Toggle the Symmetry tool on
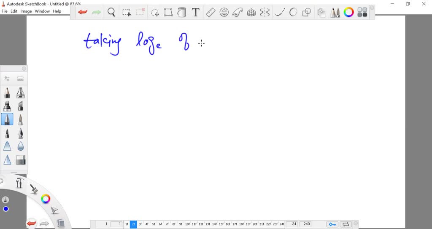 point(265,12)
